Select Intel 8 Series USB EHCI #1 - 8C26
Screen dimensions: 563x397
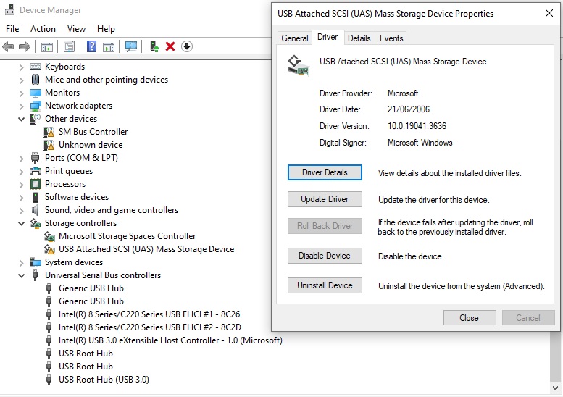pos(149,314)
